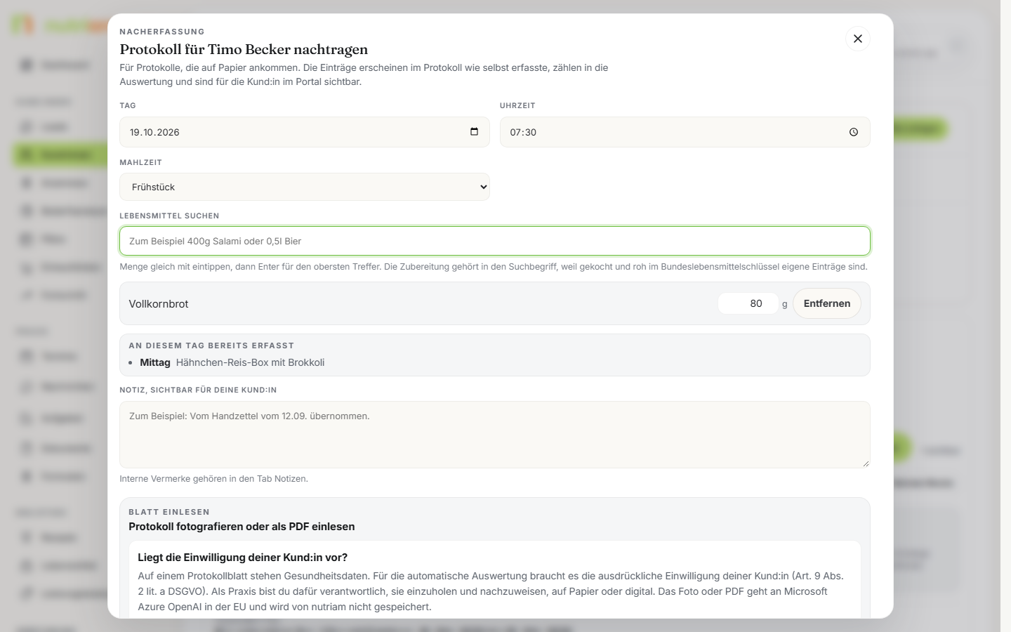The image size is (1011, 632).
Task: Click the heading Protokoll fotografieren oder als PDF einlesen
Action: [242, 527]
